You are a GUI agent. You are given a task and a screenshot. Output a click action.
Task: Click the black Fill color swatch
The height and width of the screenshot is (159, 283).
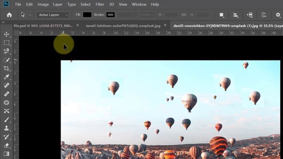tap(87, 15)
